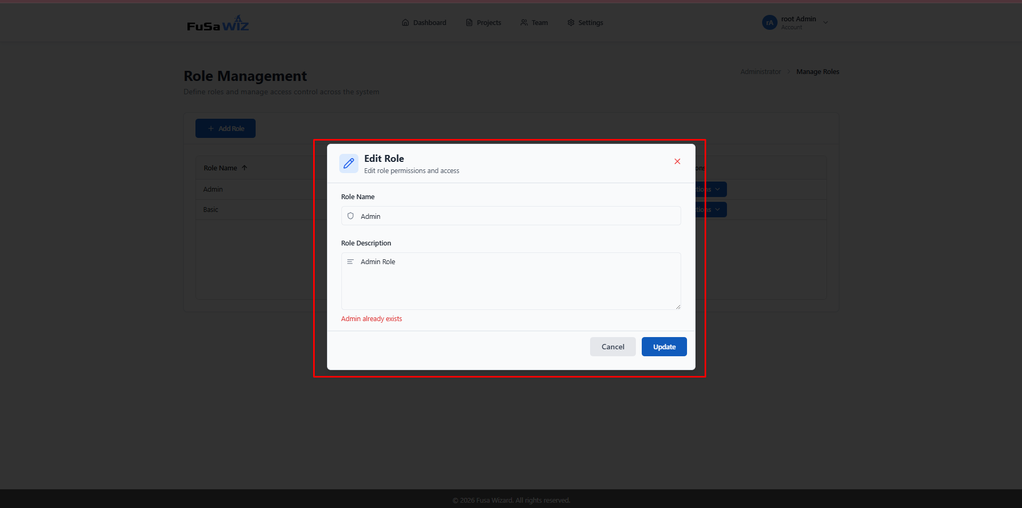Click the pencil icon in dialog header

coord(349,163)
